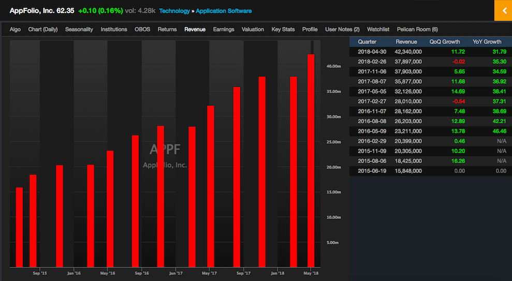The height and width of the screenshot is (281, 512).
Task: Open the Returns tab
Action: pos(167,29)
